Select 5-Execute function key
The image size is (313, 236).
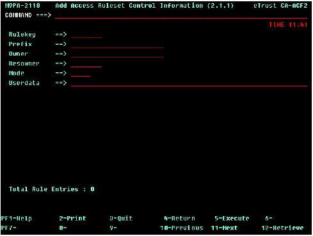coord(232,218)
